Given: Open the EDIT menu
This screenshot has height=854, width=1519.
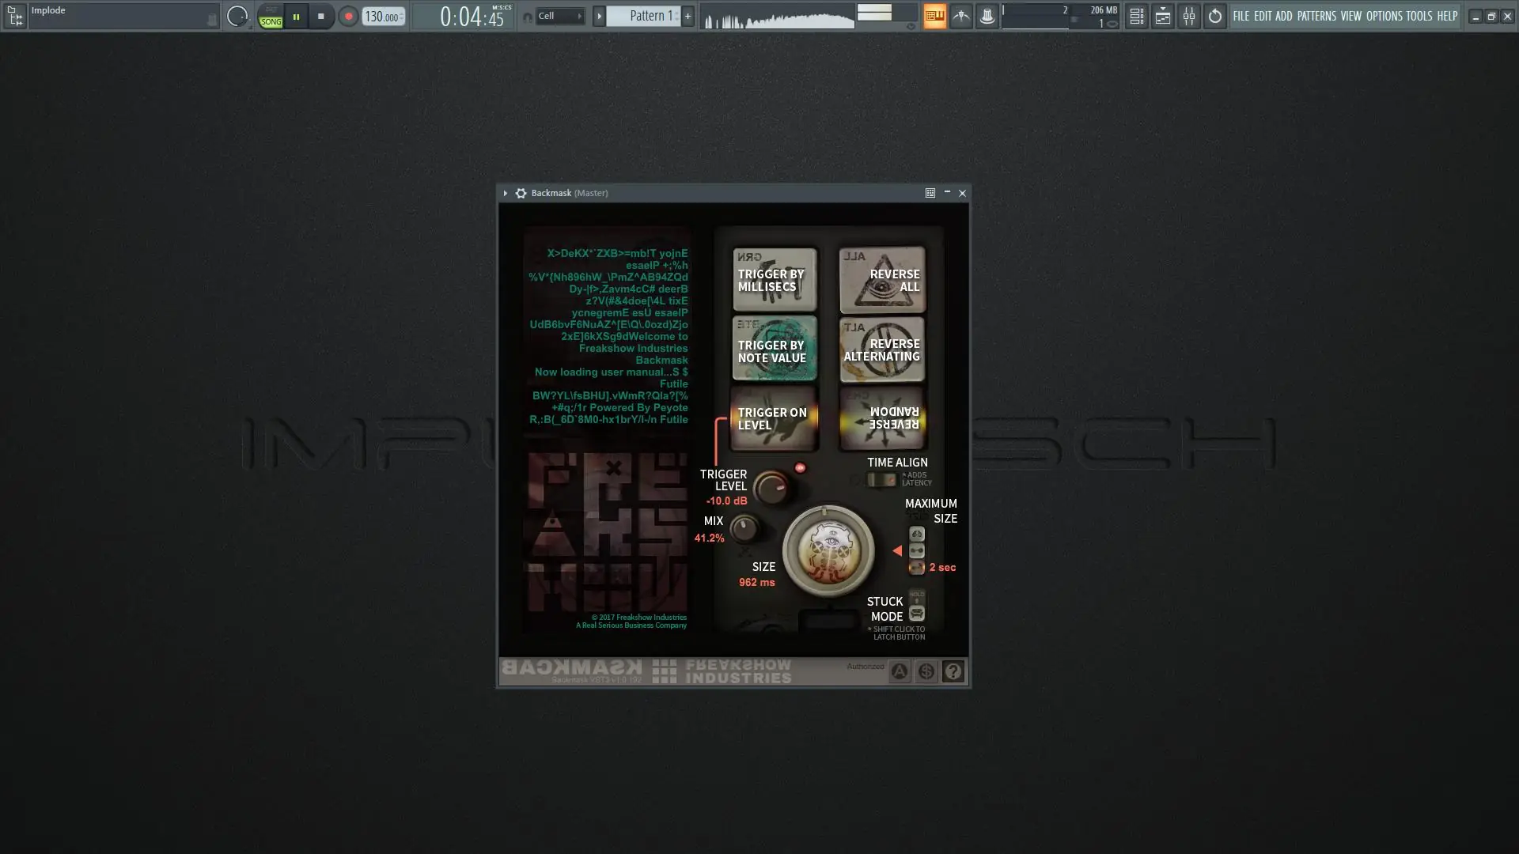Looking at the screenshot, I should pyautogui.click(x=1263, y=16).
